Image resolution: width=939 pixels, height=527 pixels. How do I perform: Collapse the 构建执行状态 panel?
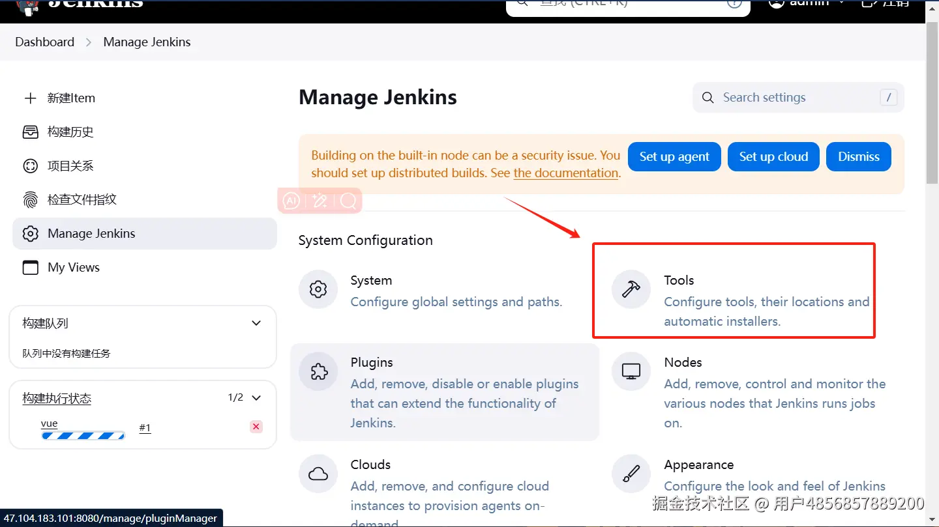coord(256,398)
